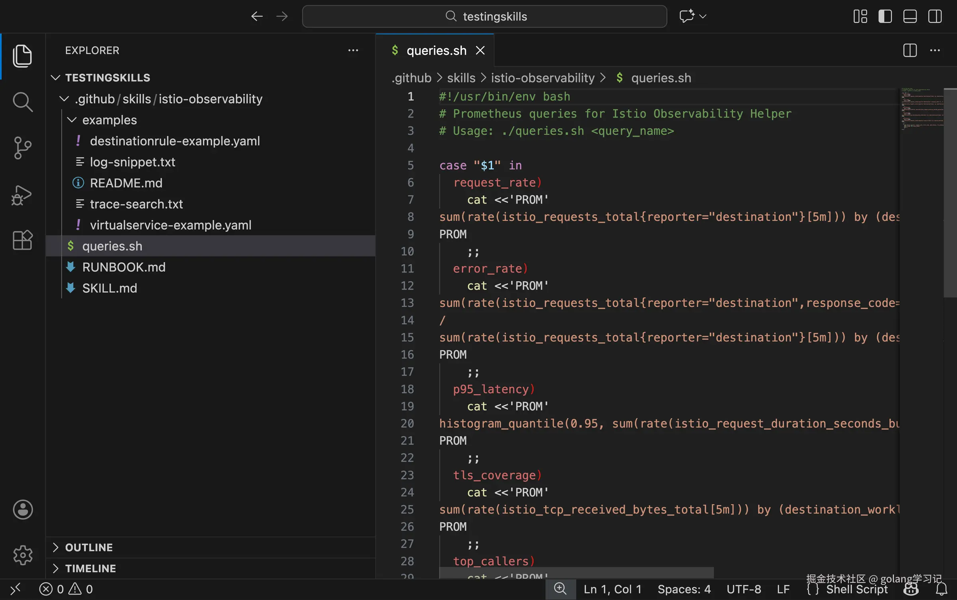Toggle the bottom panel visibility
Viewport: 957px width, 600px height.
[x=910, y=16]
